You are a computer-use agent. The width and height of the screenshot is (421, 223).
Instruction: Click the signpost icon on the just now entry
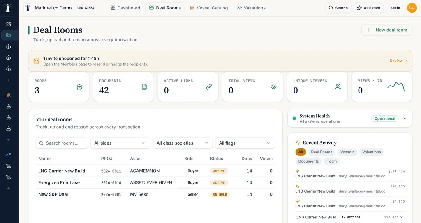click(298, 171)
